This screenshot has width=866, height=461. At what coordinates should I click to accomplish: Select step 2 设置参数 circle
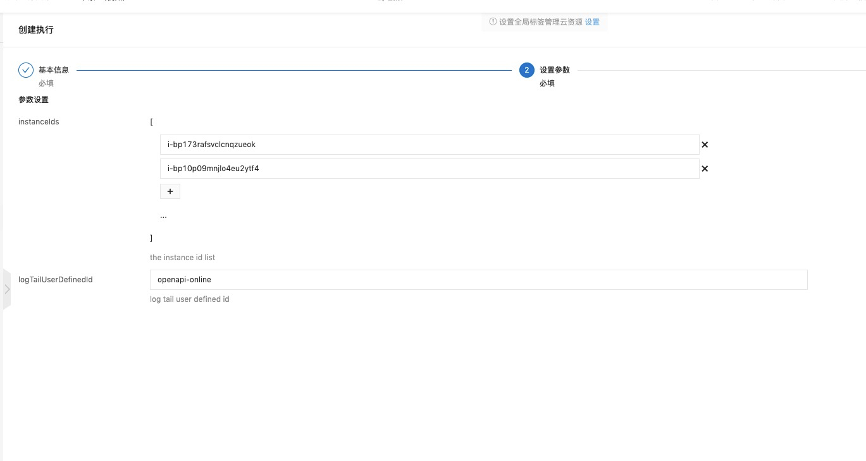(x=527, y=70)
